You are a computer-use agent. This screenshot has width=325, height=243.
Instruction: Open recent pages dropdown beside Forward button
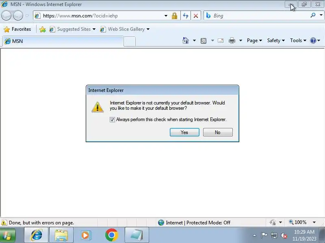(27, 16)
